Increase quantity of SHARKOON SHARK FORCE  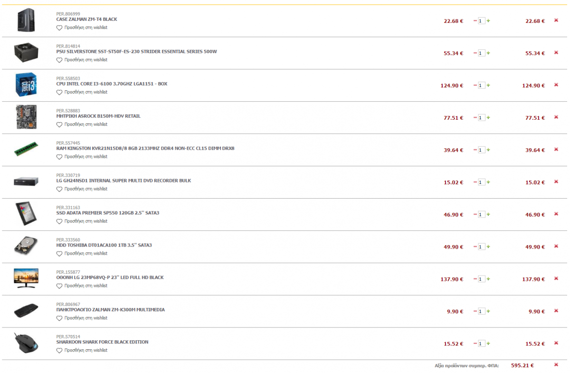click(x=488, y=344)
